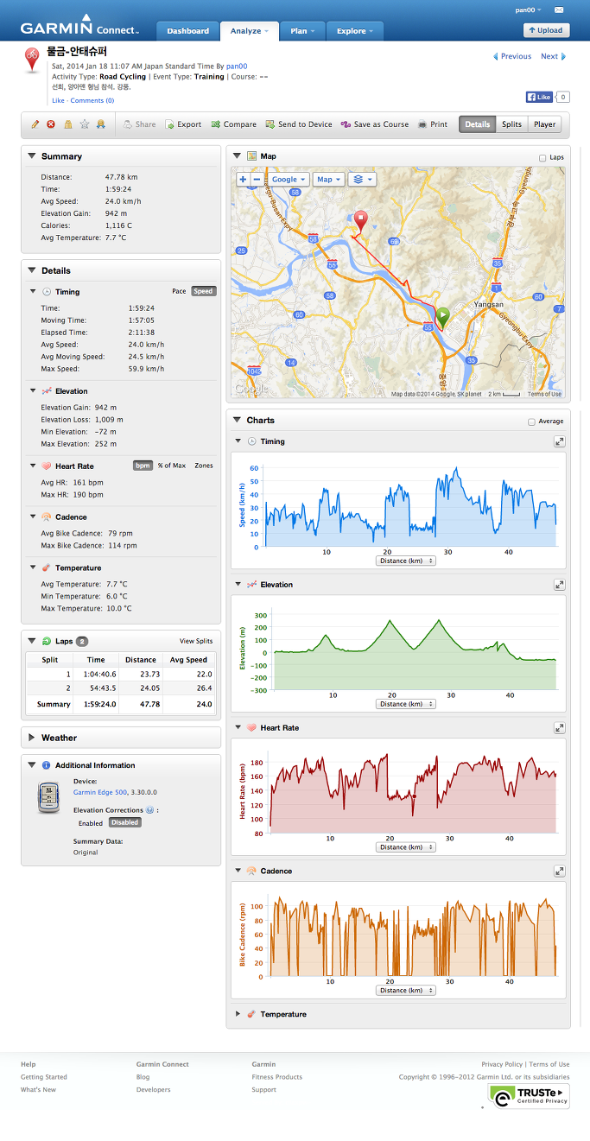Click the Upload button
Screen dimensions: 590x1141
(546, 30)
